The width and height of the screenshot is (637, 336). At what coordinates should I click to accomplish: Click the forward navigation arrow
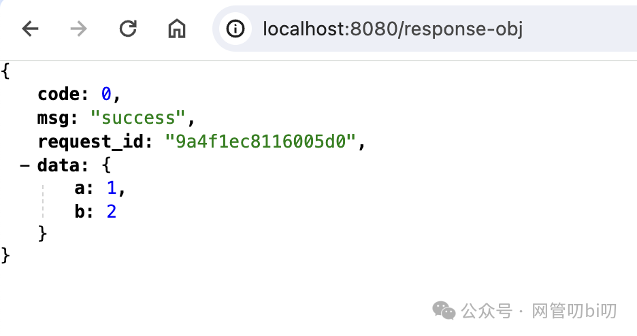click(79, 29)
